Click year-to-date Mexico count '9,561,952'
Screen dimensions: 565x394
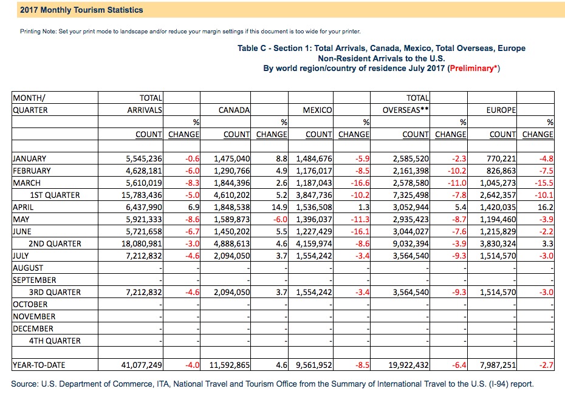coord(314,365)
